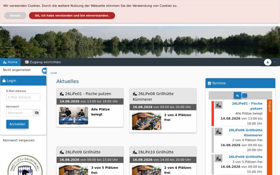Expand the user menu dropdown arrow

click(x=275, y=62)
